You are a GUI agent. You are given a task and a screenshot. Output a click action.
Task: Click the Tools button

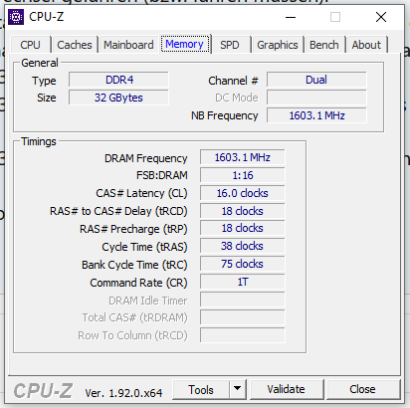coord(201,390)
